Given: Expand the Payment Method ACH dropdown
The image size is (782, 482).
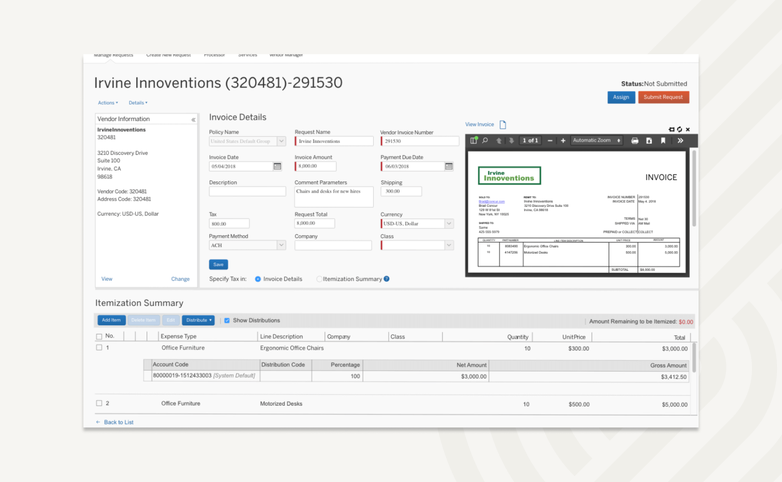Looking at the screenshot, I should (x=281, y=245).
